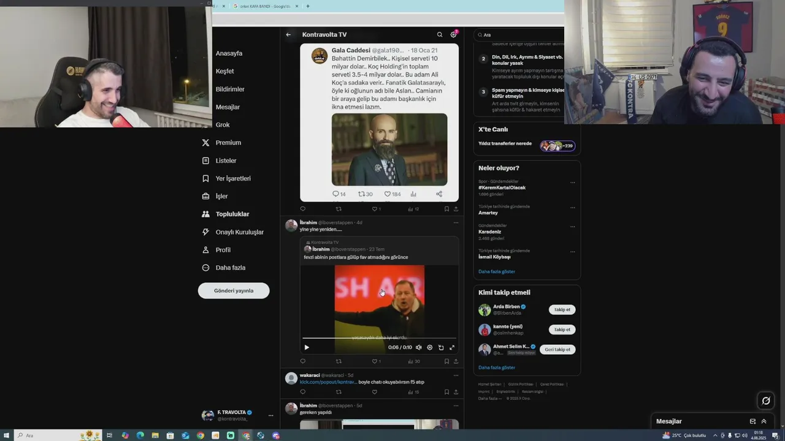Screen dimensions: 785x441
Task: Play the fevzi abinin video
Action: click(x=307, y=347)
